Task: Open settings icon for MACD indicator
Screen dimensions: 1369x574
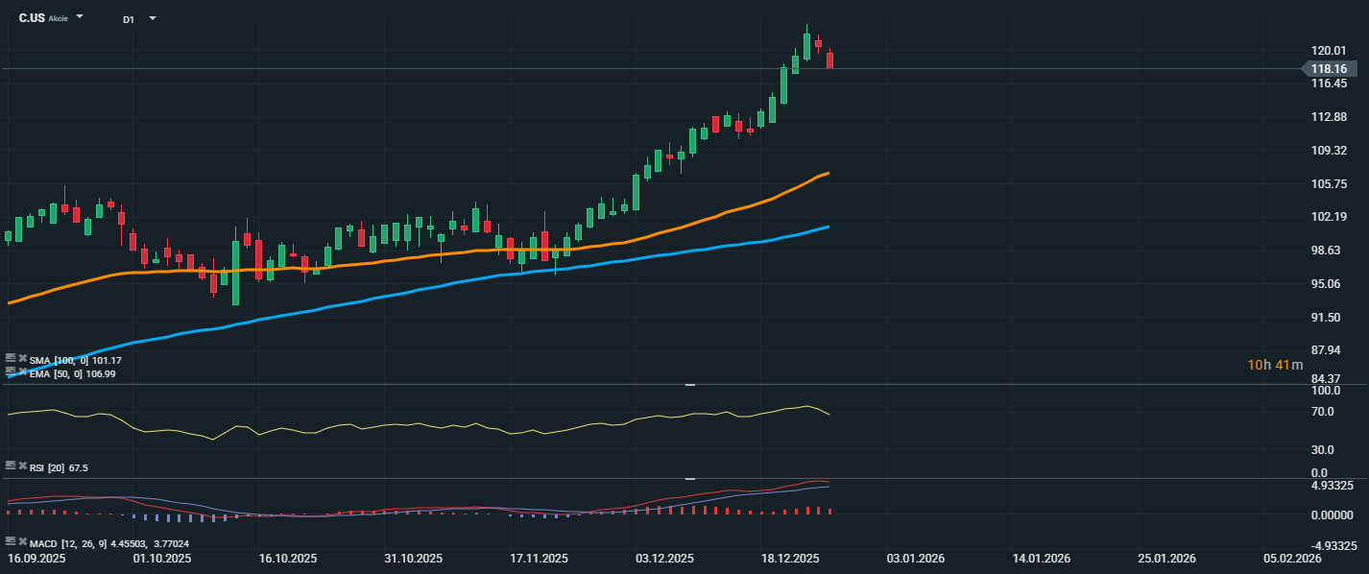Action: pyautogui.click(x=11, y=542)
